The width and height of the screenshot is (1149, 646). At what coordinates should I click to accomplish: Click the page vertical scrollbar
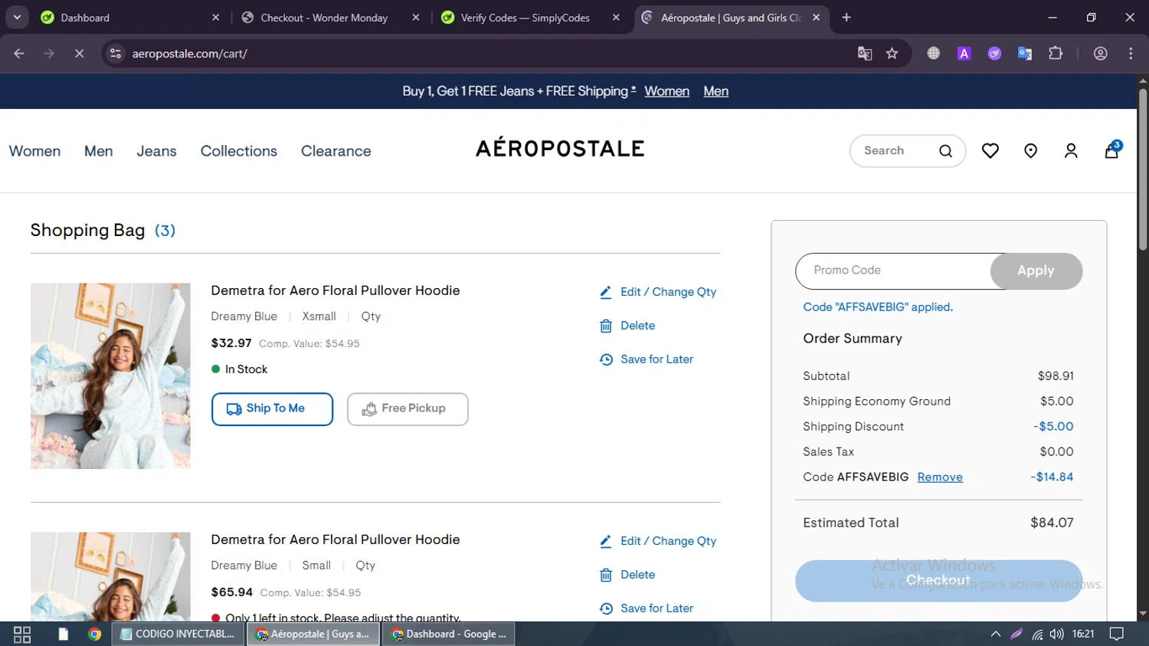1143,170
